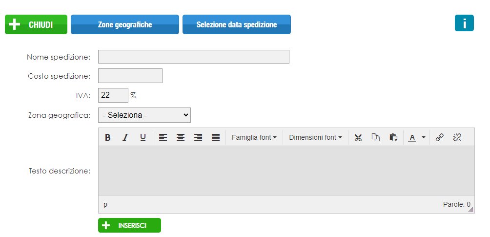Toggle underline formatting button

143,138
